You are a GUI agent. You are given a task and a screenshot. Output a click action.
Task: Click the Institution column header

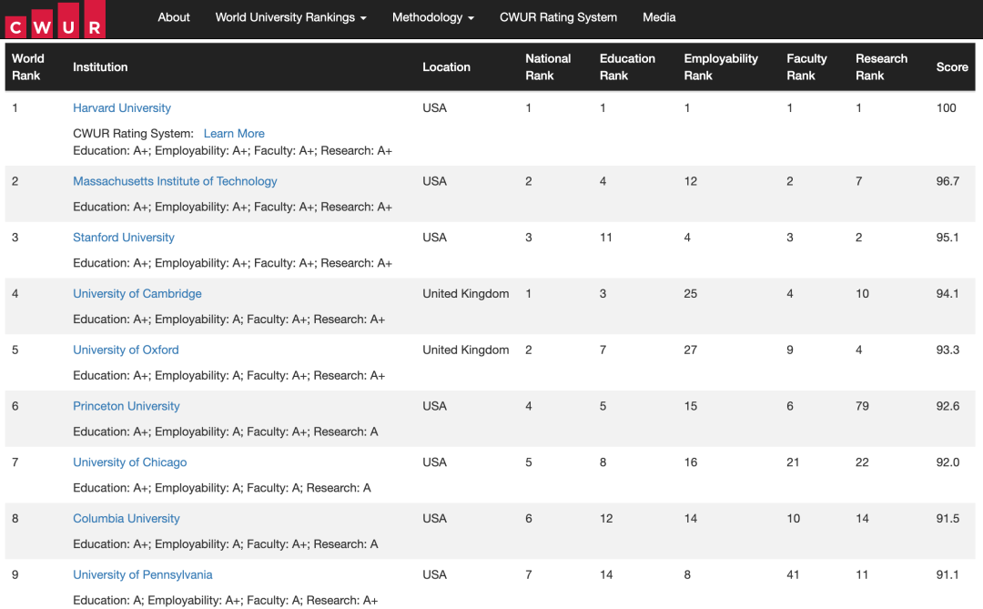coord(100,67)
